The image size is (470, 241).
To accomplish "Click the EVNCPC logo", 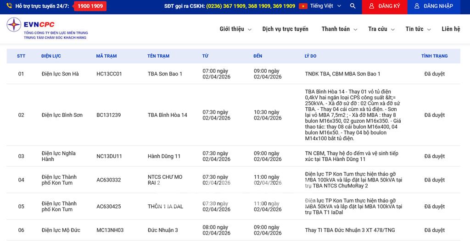I will click(x=47, y=28).
